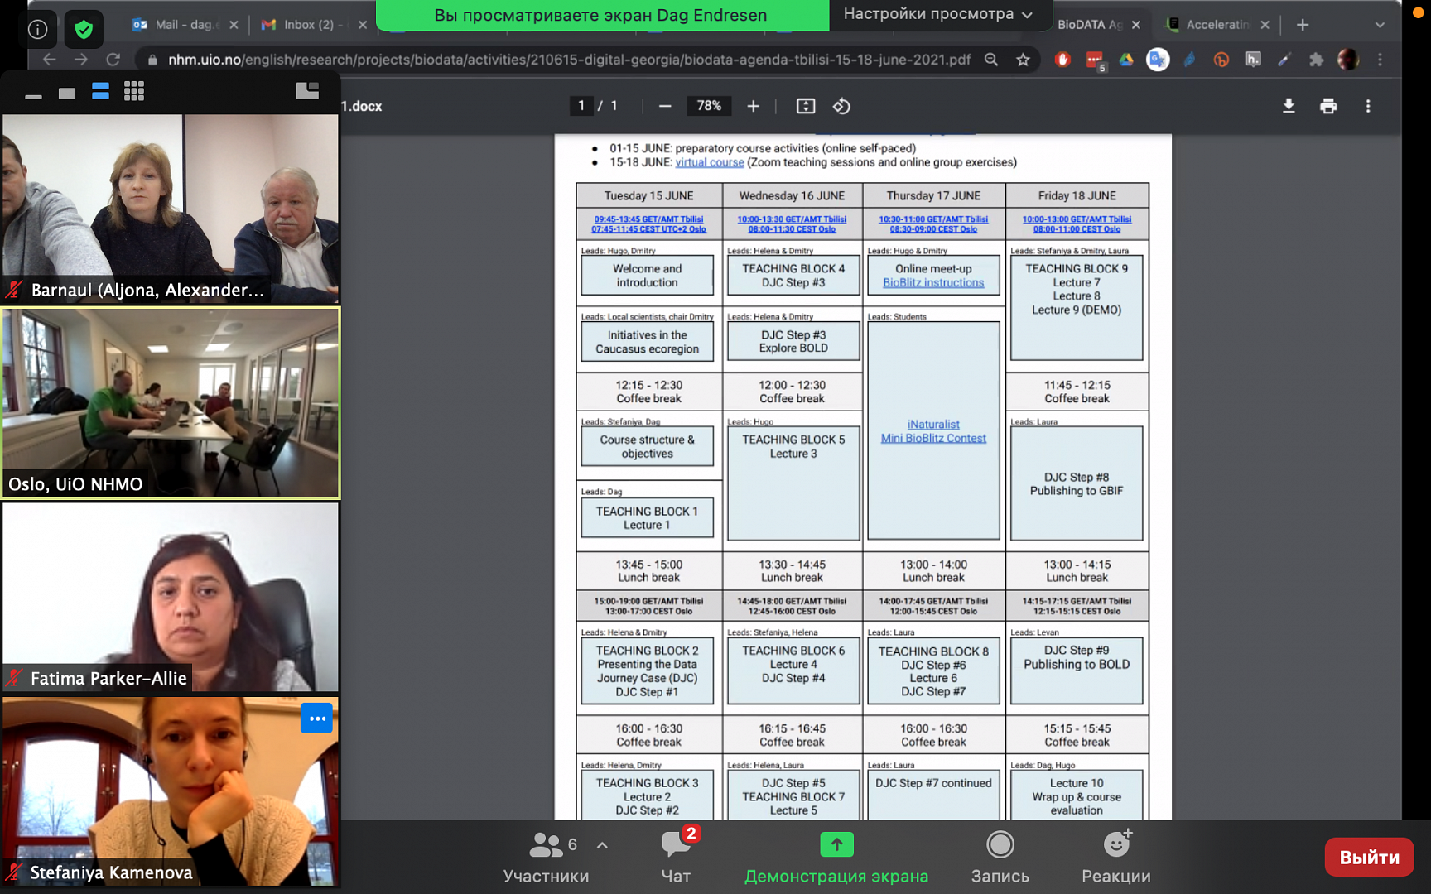The width and height of the screenshot is (1431, 894).
Task: Switch to the Inbox (2) Gmail tab
Action: tap(307, 25)
